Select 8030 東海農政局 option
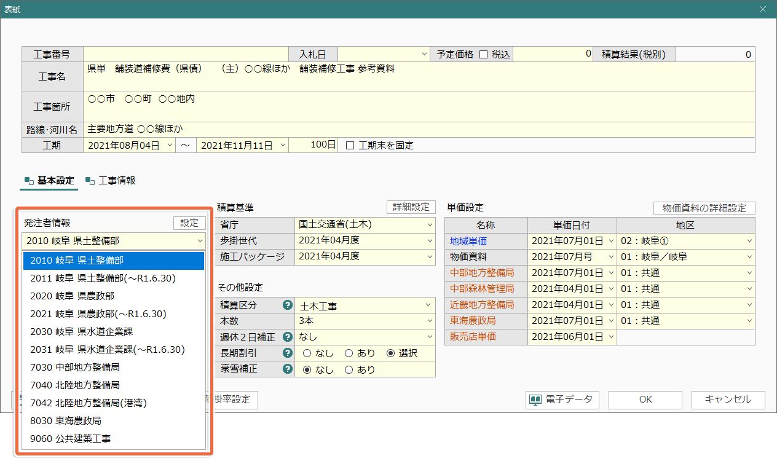The image size is (777, 461). coord(114,421)
